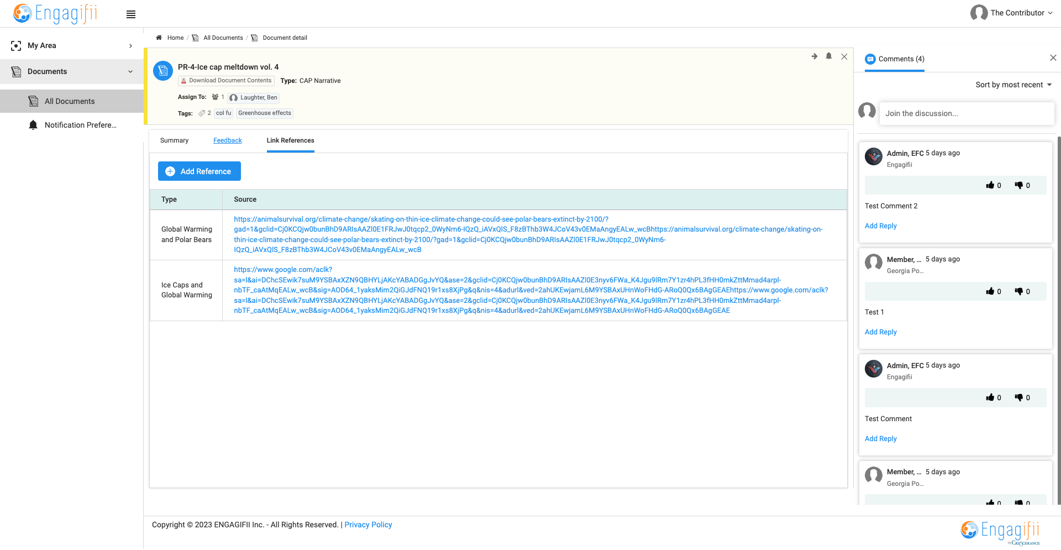Screen dimensions: 1061x550
Task: Click the document icon next to PR-4 title
Action: click(x=163, y=71)
